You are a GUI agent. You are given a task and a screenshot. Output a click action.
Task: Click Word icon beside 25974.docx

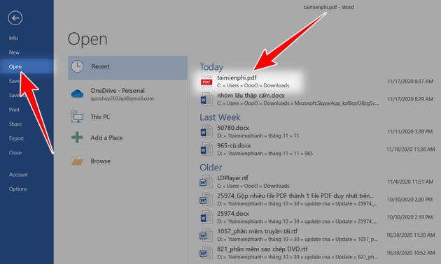point(206,217)
